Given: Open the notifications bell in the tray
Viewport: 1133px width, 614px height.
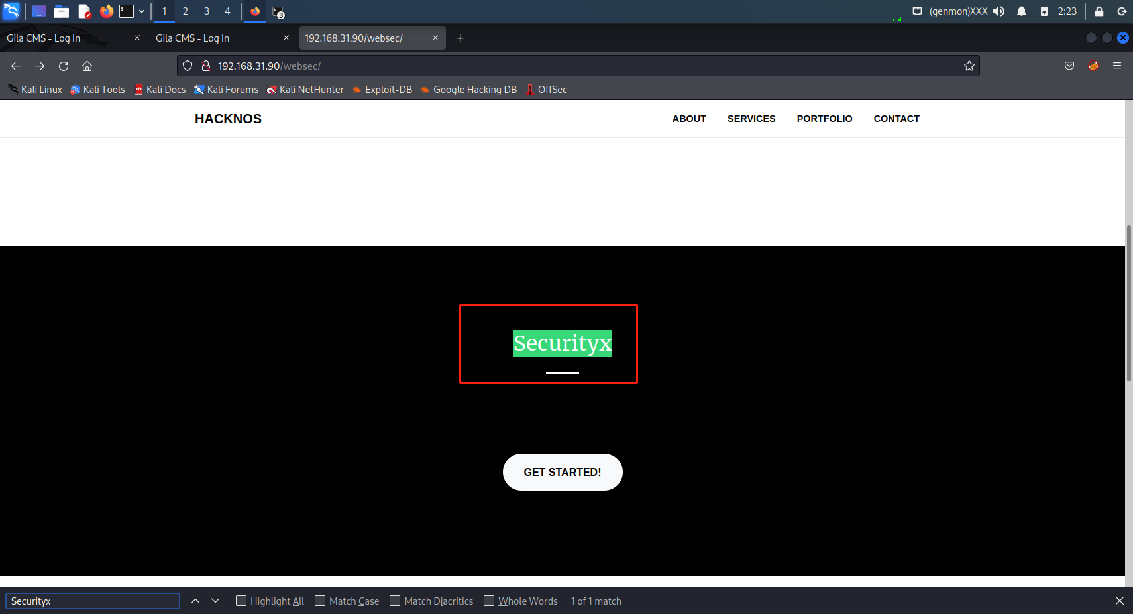Looking at the screenshot, I should (x=1022, y=11).
